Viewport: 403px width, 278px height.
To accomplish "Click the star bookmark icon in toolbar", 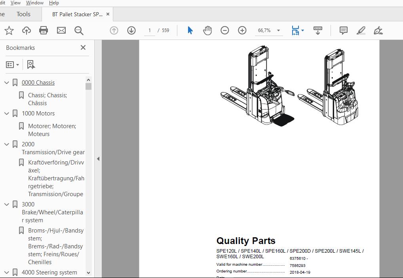I will 9,30.
